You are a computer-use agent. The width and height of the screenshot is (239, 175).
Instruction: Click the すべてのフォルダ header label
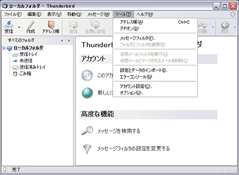[x=21, y=40]
